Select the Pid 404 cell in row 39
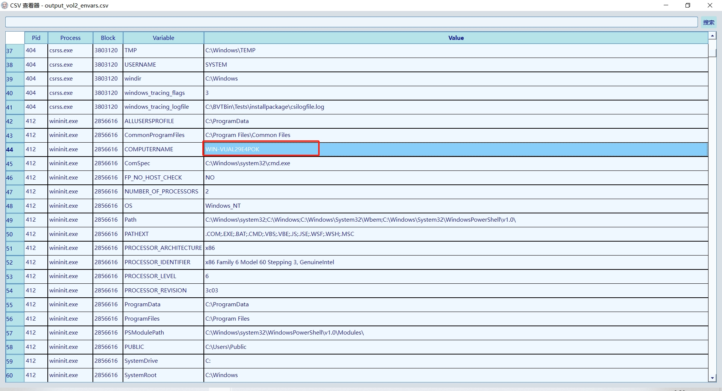This screenshot has height=391, width=722. click(x=36, y=79)
